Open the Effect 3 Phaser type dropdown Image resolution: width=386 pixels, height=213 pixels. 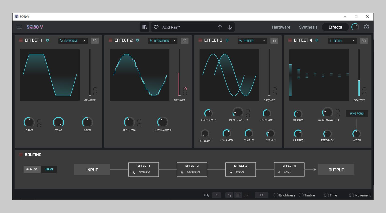tap(252, 41)
